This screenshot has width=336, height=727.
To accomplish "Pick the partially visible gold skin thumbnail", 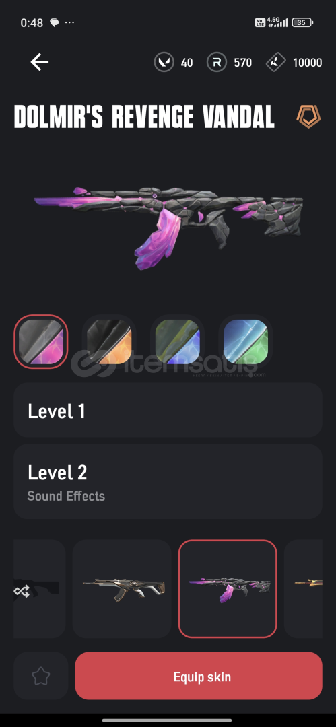I will tap(304, 589).
